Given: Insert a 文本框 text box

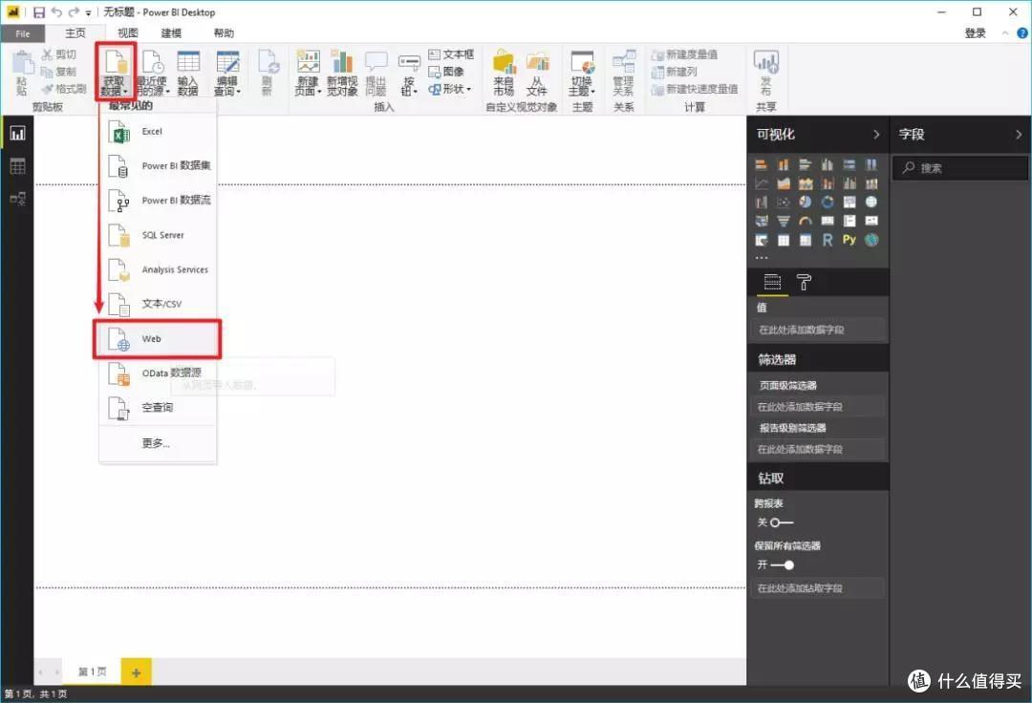Looking at the screenshot, I should click(451, 54).
